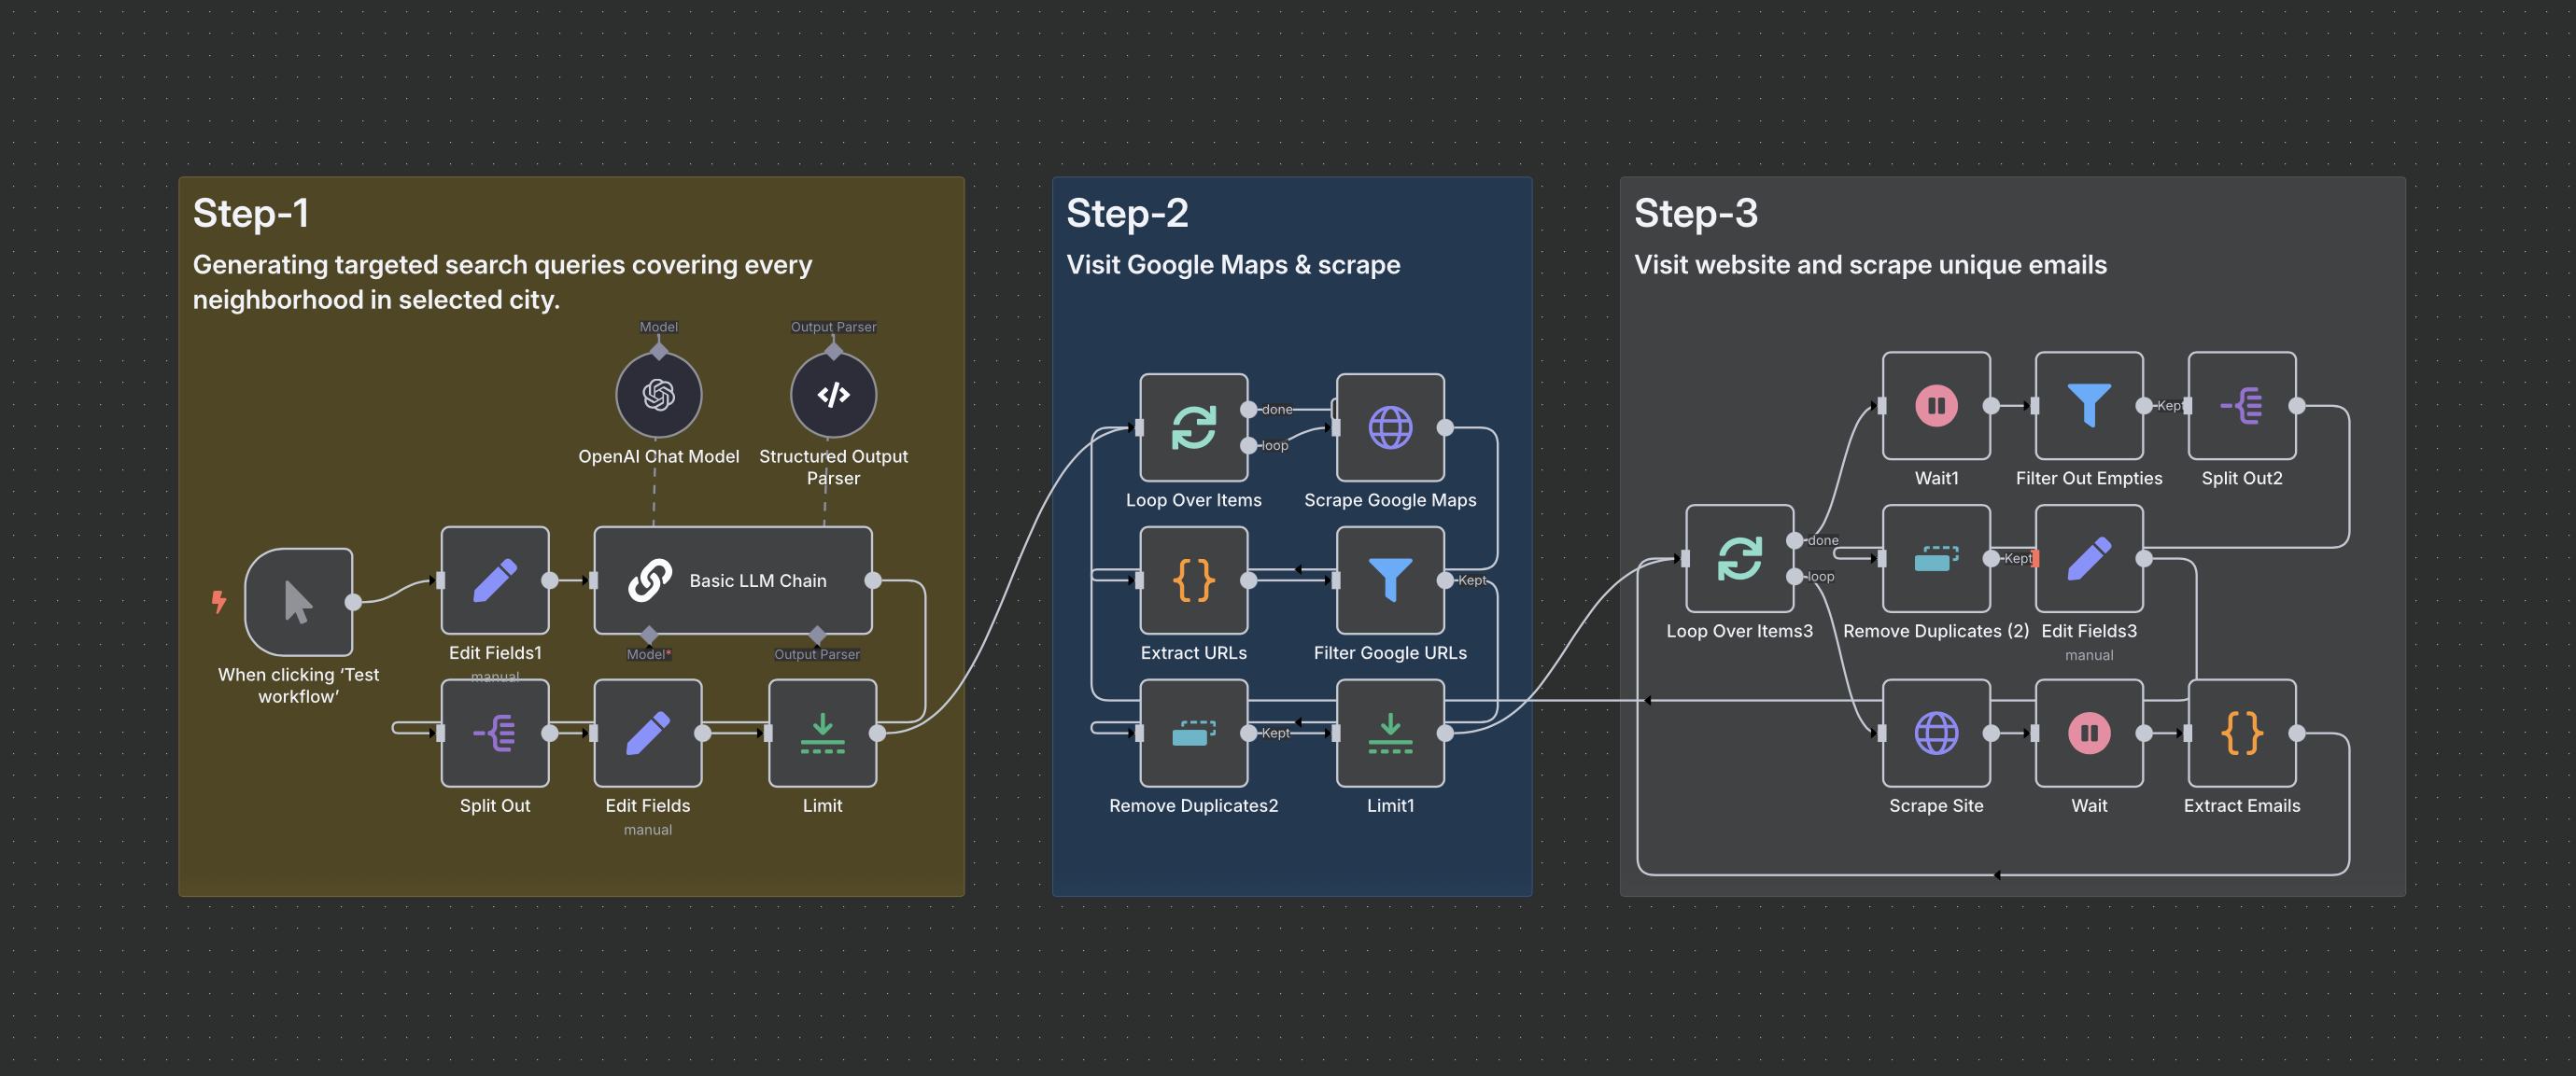Image resolution: width=2576 pixels, height=1076 pixels.
Task: Open the Extract Emails code node
Action: [2241, 733]
